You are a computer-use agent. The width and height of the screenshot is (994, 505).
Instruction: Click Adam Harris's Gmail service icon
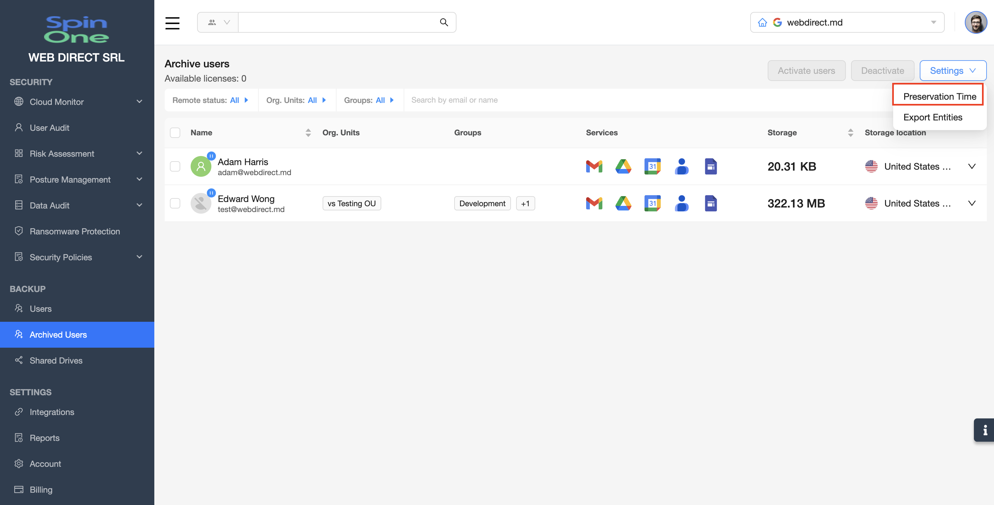coord(594,166)
